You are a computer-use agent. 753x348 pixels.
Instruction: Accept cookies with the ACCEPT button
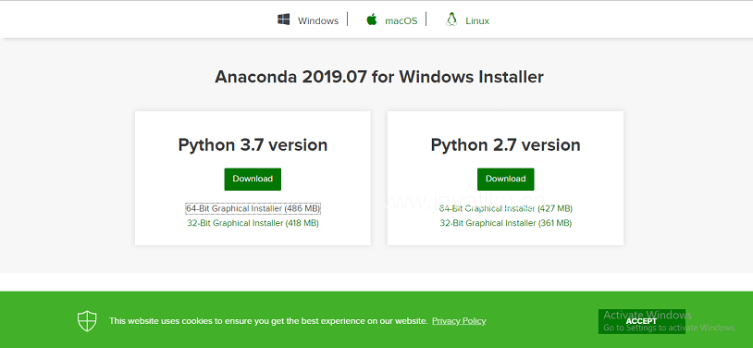tap(641, 321)
